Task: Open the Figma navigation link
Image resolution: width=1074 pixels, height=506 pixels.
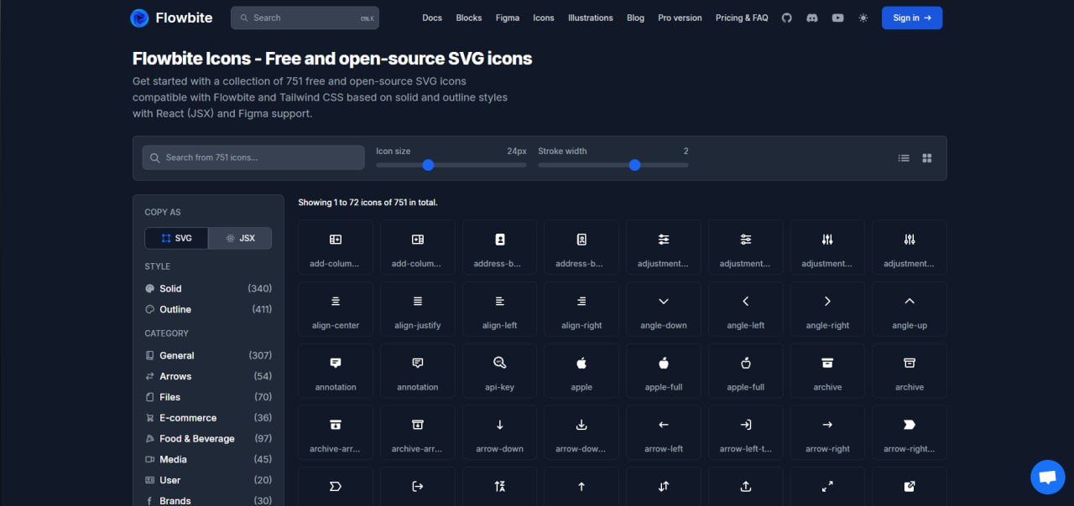Action: pos(508,18)
